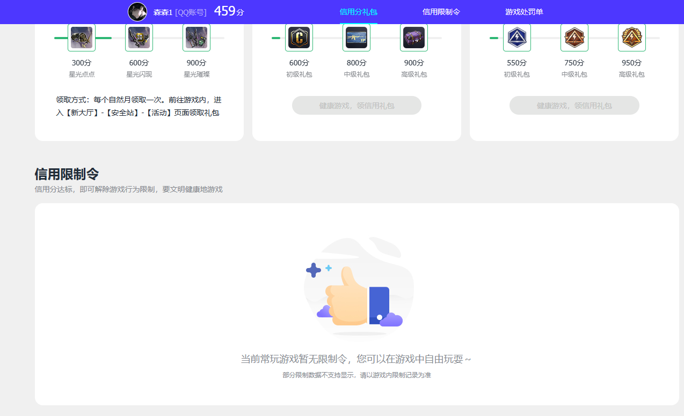This screenshot has width=684, height=416.
Task: Select the 750分 bronze lightning badge icon
Action: [x=574, y=38]
